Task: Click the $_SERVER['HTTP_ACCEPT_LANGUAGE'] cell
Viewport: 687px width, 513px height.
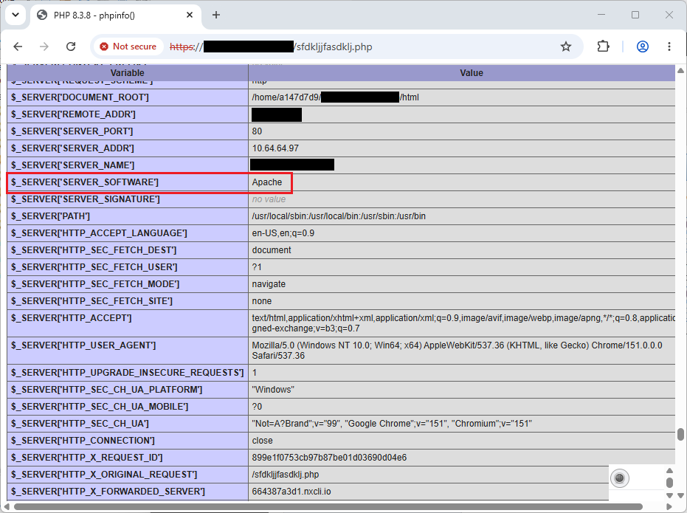Action: pos(128,233)
